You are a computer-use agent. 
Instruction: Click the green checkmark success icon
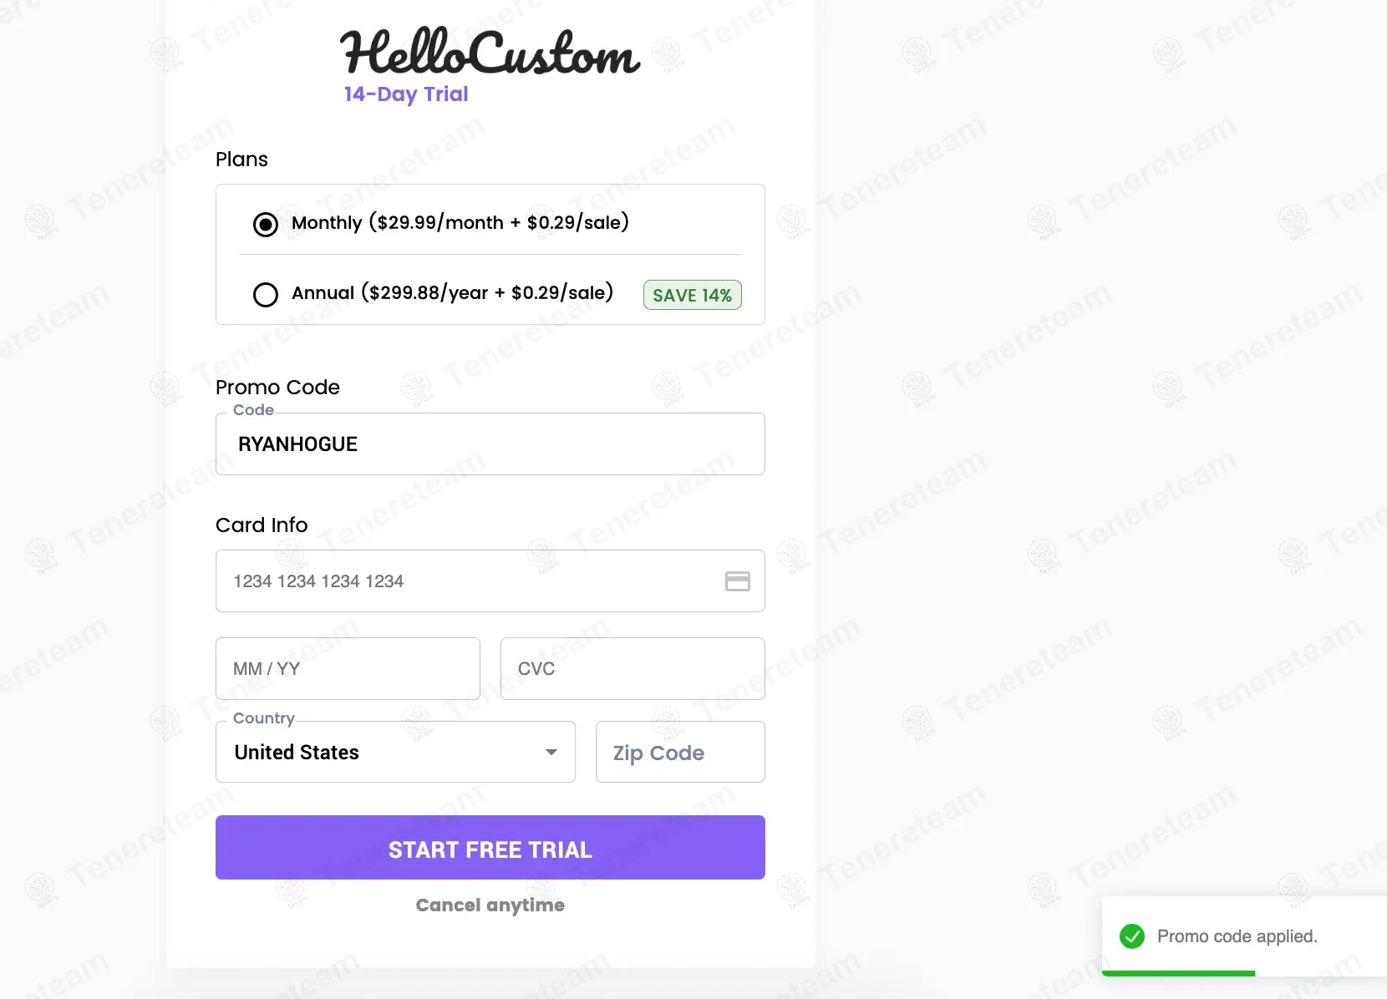[x=1132, y=936]
